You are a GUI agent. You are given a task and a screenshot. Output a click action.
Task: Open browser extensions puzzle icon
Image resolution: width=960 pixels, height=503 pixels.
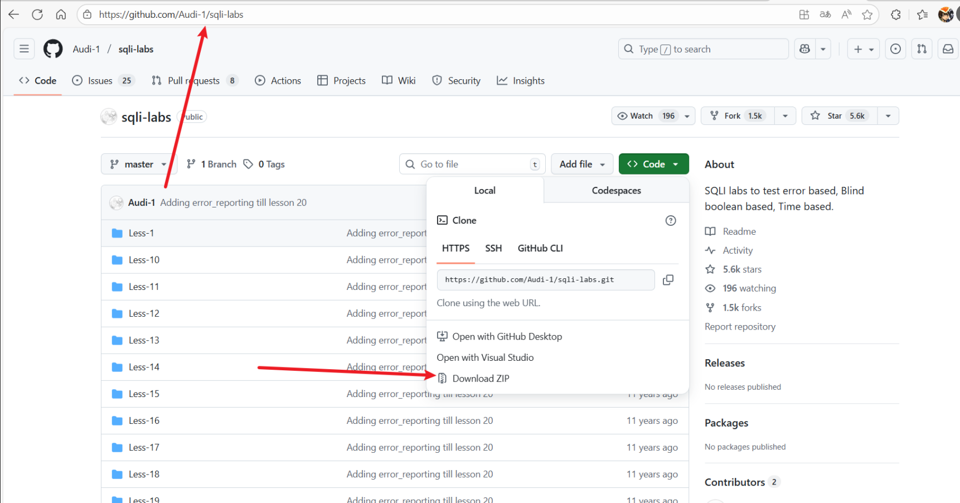tap(896, 14)
